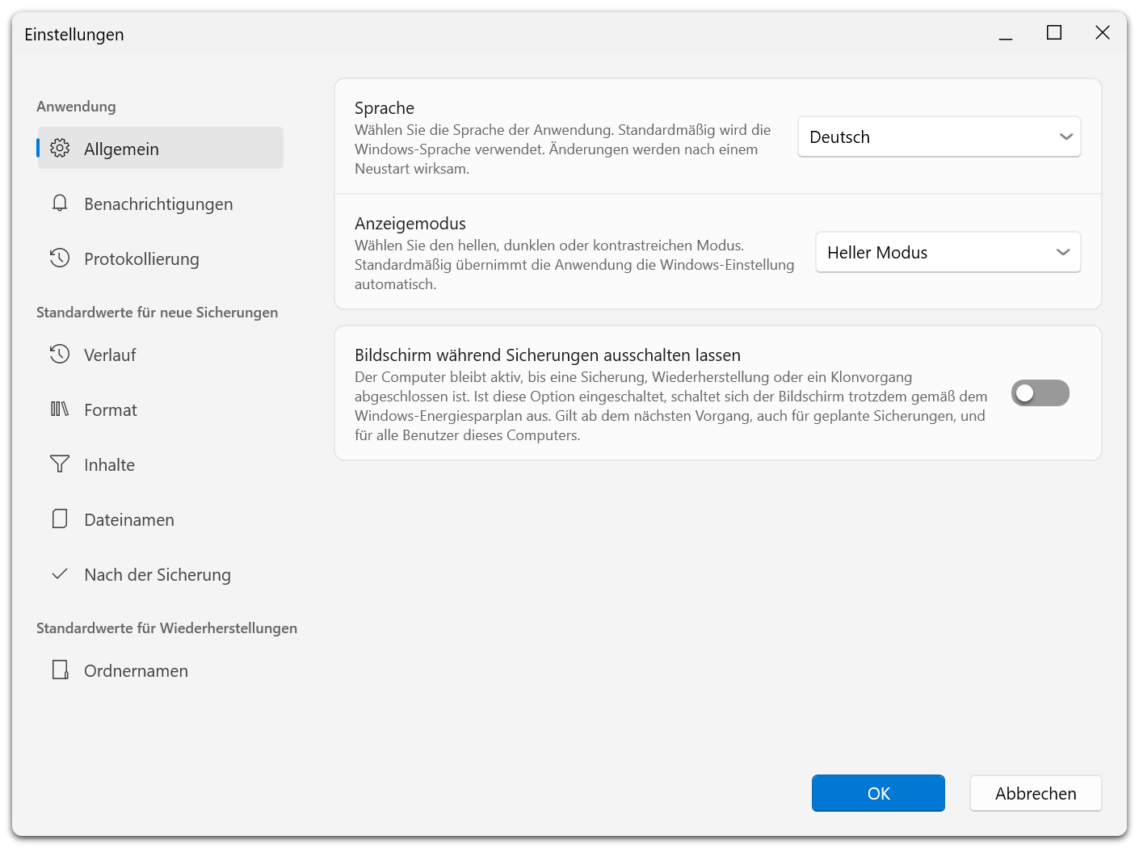
Task: Click the 'Bildschirm während Sicherungen ausschalten lassen' heading
Action: (x=548, y=355)
